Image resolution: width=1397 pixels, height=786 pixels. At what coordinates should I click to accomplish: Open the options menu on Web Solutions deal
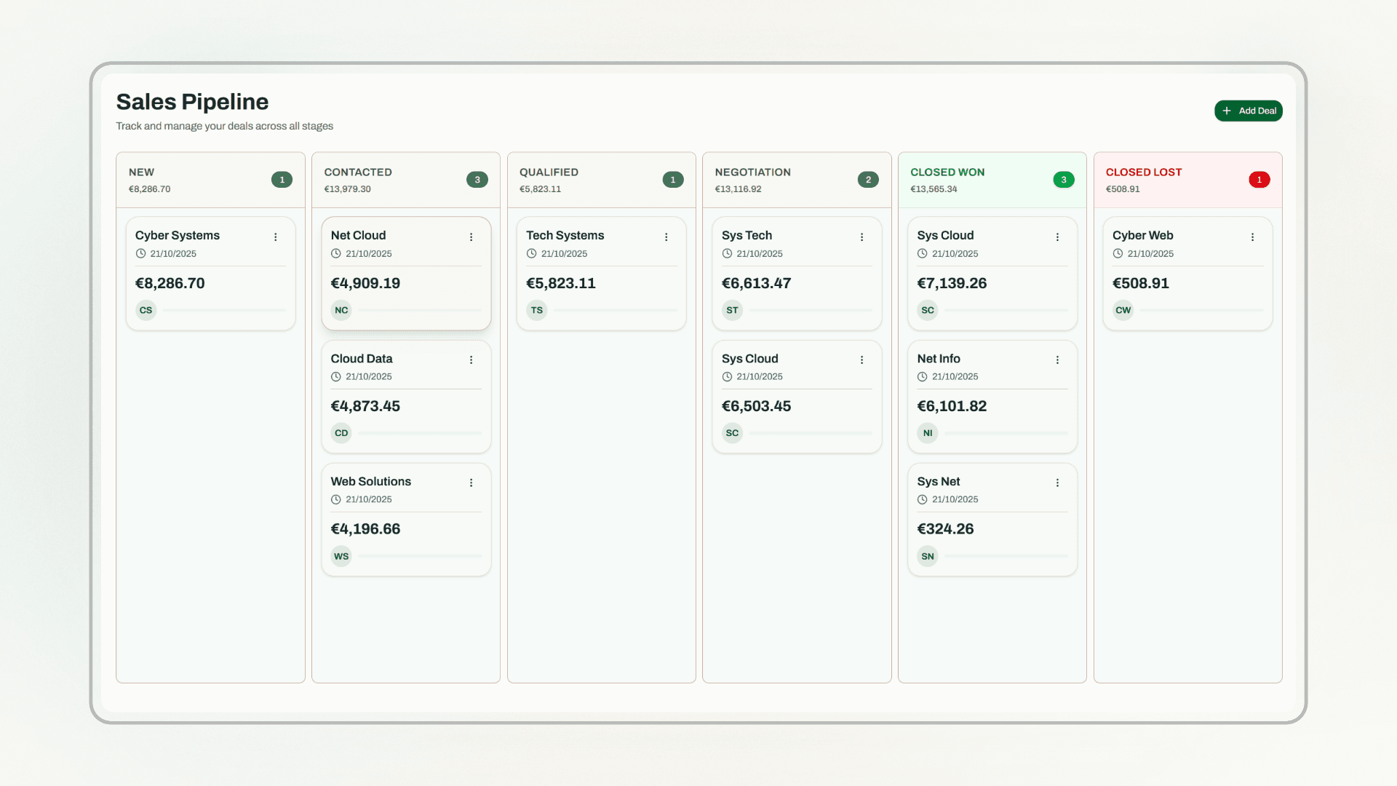pyautogui.click(x=471, y=483)
